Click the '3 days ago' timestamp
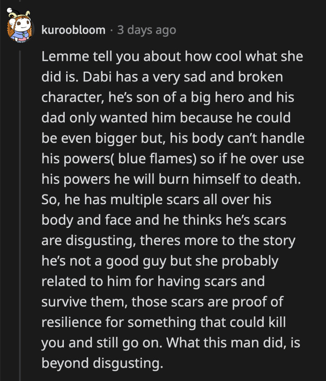Image resolution: width=326 pixels, height=381 pixels. point(145,29)
